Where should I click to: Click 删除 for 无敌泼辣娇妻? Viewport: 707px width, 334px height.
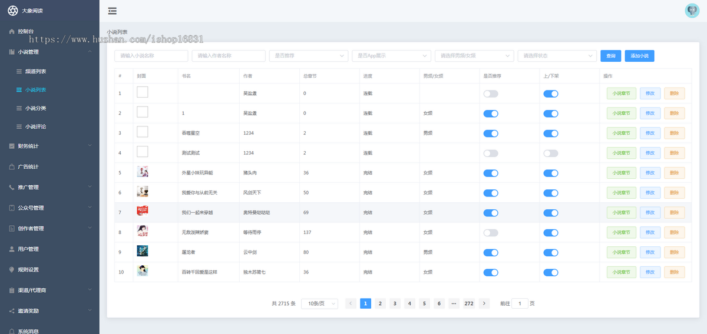(675, 233)
